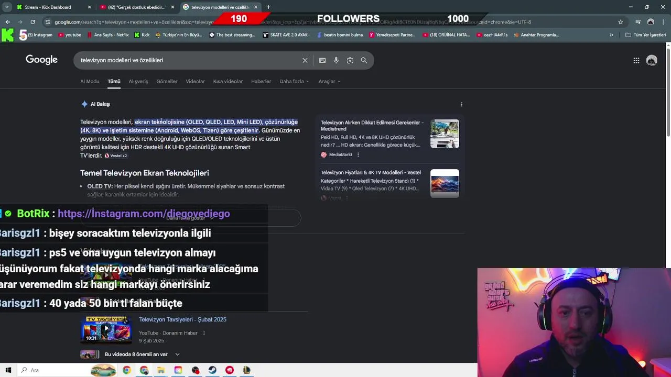Go back to previous page
The image size is (671, 377).
(7, 22)
